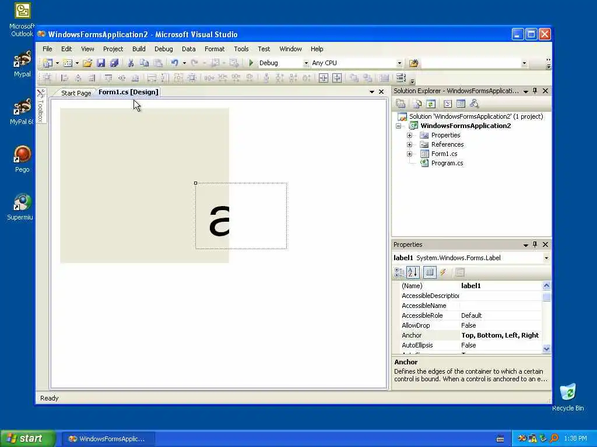Start debugging with the green play icon

pos(251,63)
